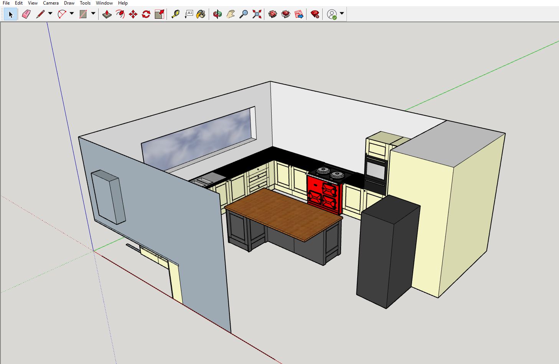Screen dimensions: 559x364
Task: Pick the Line drawing tool
Action: coord(40,14)
